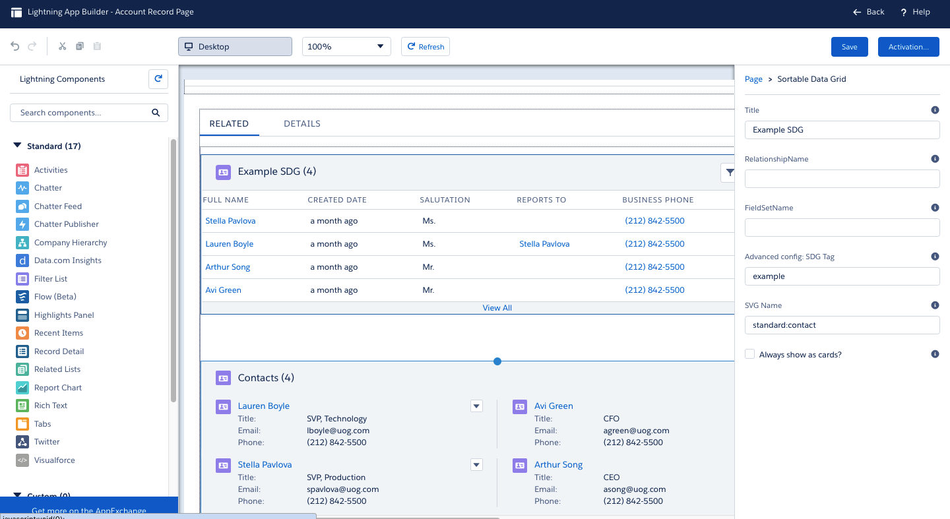Open the 100% zoom dropdown
950x519 pixels.
[x=346, y=47]
